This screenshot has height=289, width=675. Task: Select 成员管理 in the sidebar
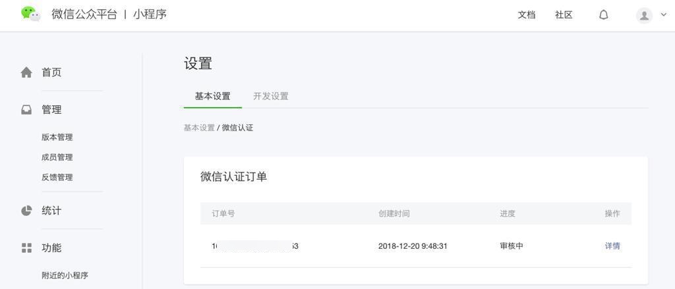57,157
